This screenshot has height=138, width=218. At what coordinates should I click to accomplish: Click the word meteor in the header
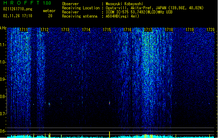click(x=49, y=11)
